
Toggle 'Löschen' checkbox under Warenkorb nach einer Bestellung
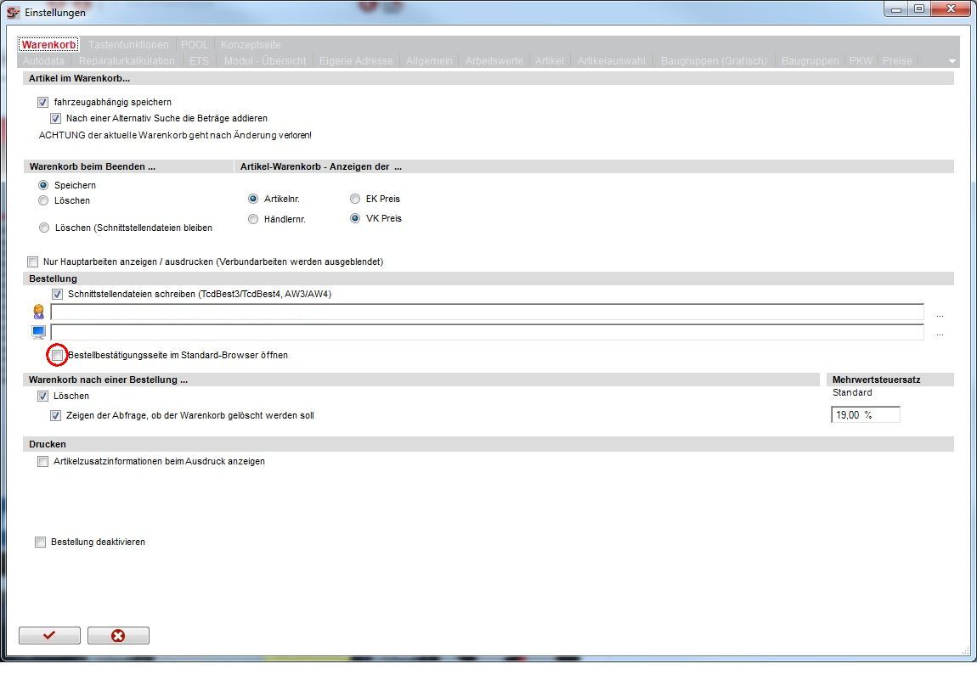[43, 396]
